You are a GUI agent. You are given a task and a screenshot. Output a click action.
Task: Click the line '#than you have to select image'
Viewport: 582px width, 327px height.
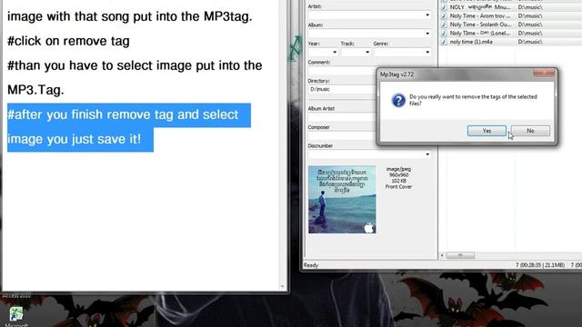click(x=135, y=65)
